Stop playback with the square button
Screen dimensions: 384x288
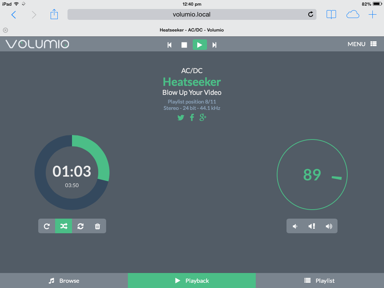(184, 45)
